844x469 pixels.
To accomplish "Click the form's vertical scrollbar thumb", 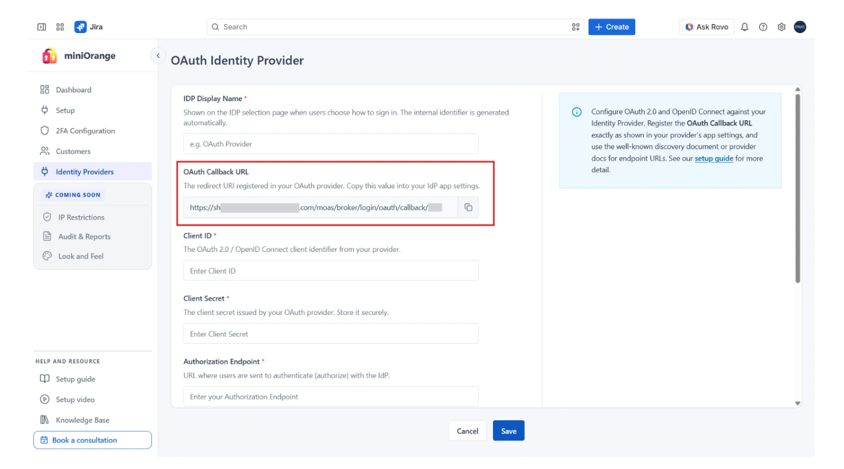I will [797, 188].
